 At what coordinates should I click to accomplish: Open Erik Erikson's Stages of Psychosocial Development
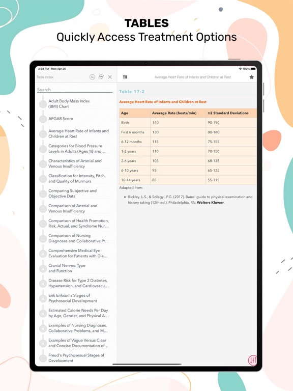73,298
